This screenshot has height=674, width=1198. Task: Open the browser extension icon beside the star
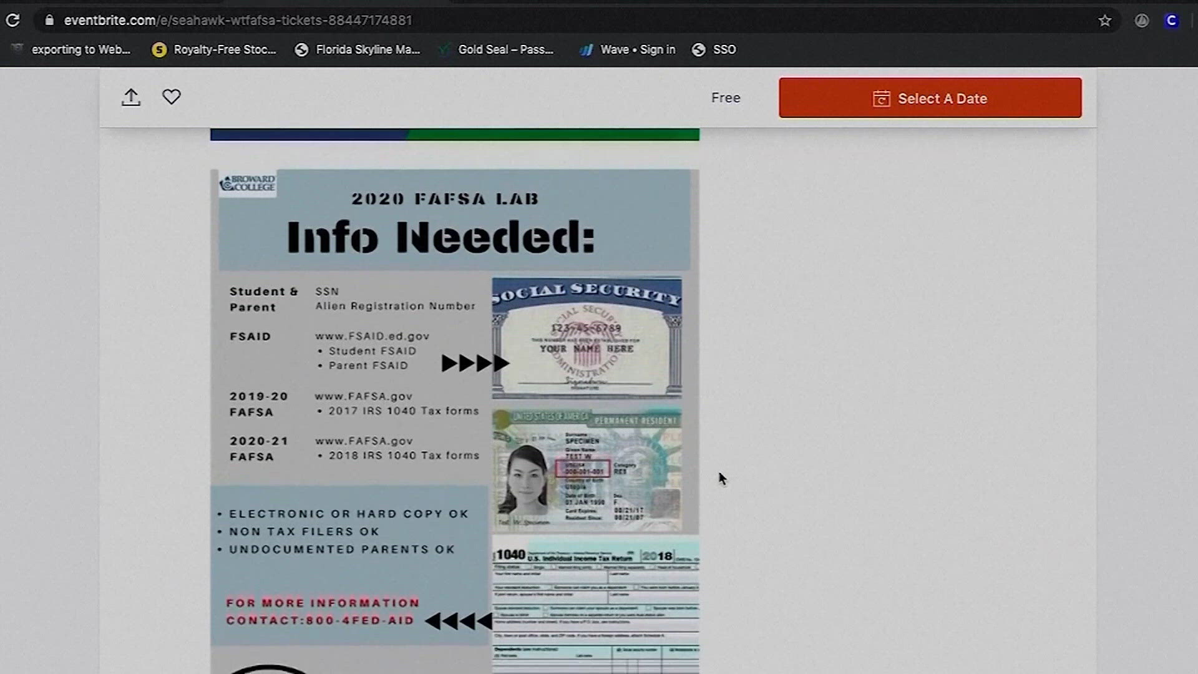click(1142, 21)
